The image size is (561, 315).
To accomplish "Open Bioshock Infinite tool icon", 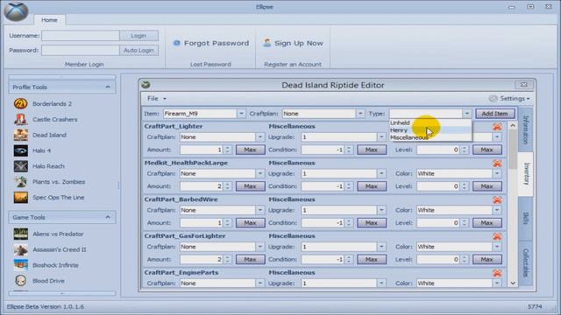I will (21, 265).
